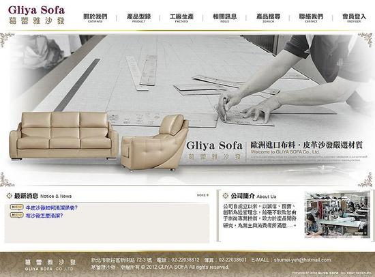Click the diamond icon beside 最新消息

(x=10, y=196)
